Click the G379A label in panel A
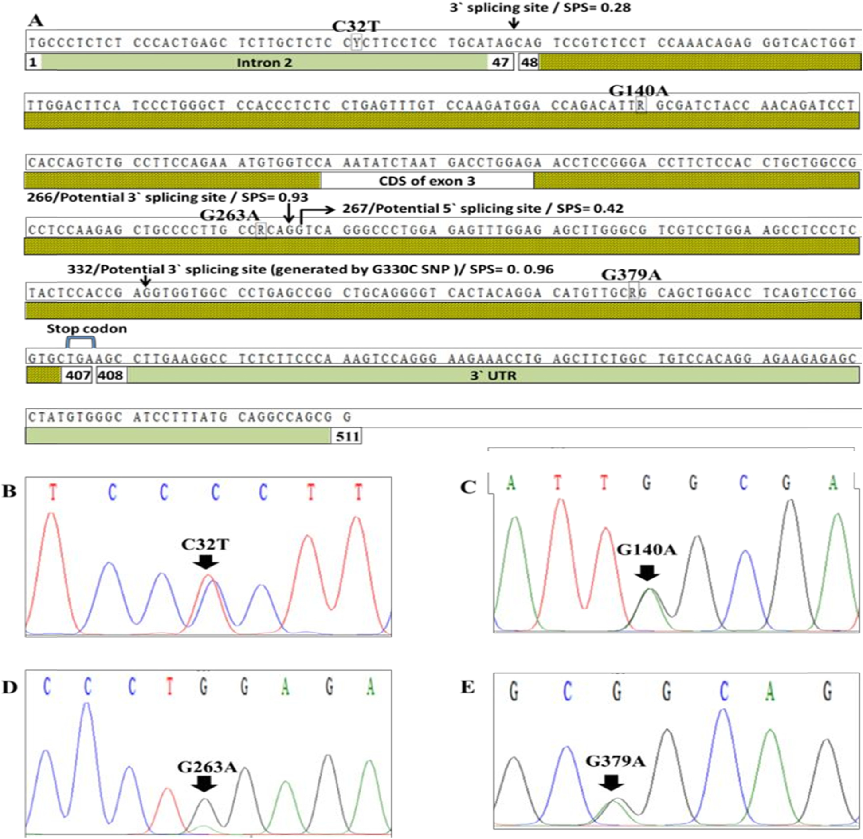The height and width of the screenshot is (839, 863). click(631, 275)
